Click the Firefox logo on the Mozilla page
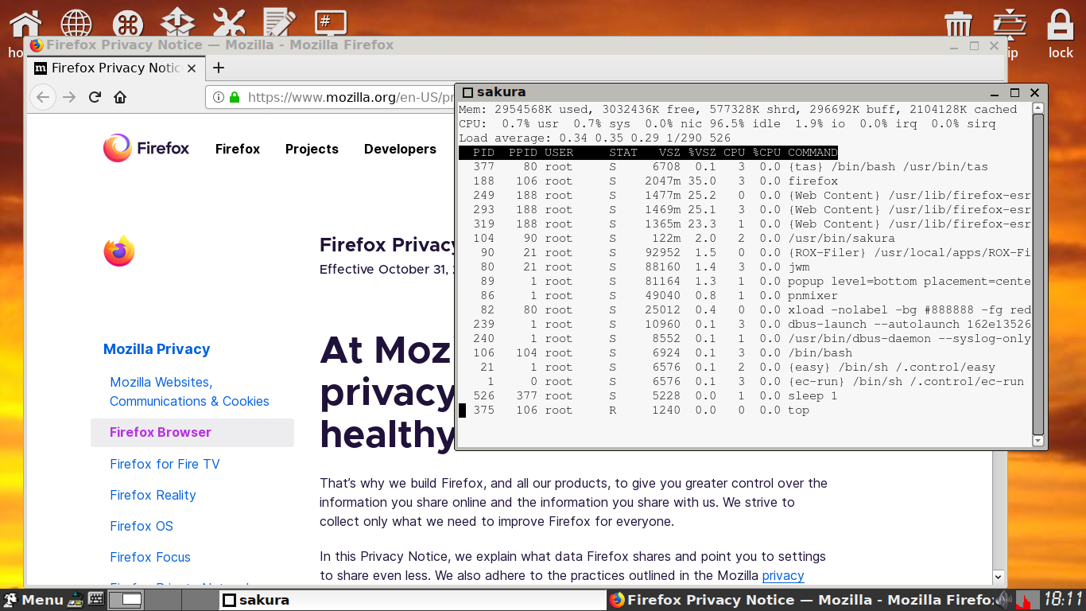This screenshot has width=1086, height=611. click(146, 148)
